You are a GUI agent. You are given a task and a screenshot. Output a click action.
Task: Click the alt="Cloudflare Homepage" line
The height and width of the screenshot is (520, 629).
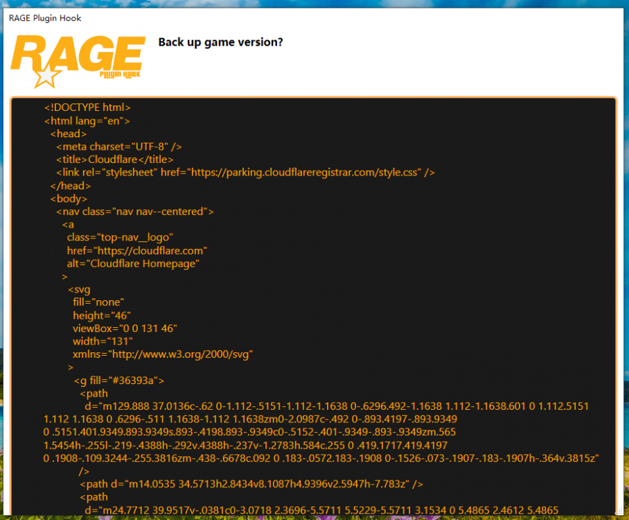coord(133,263)
